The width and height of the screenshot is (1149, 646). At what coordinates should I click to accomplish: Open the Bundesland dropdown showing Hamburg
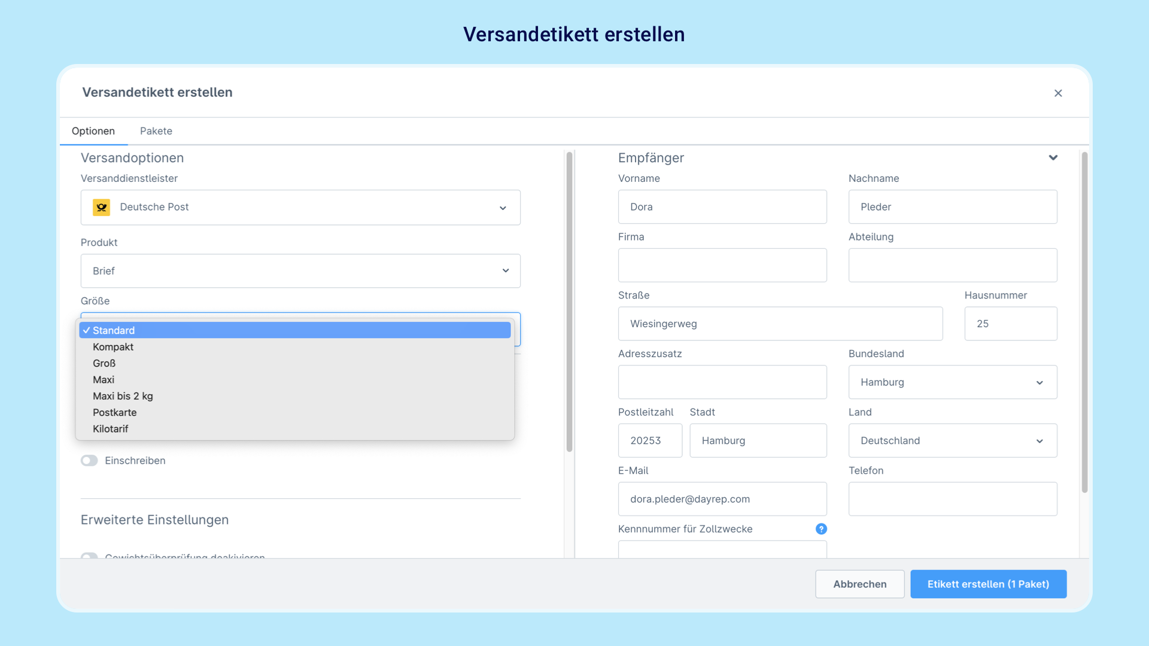coord(953,382)
